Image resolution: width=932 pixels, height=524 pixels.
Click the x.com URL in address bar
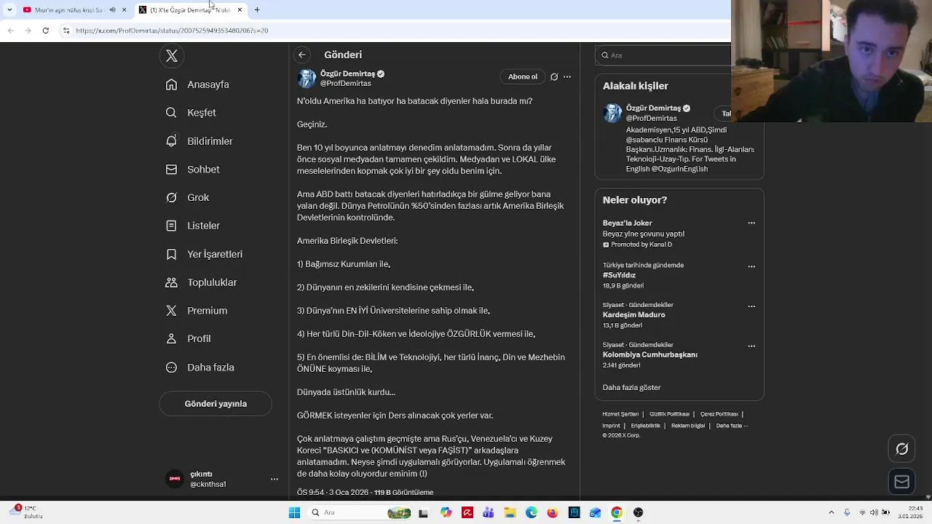[172, 31]
